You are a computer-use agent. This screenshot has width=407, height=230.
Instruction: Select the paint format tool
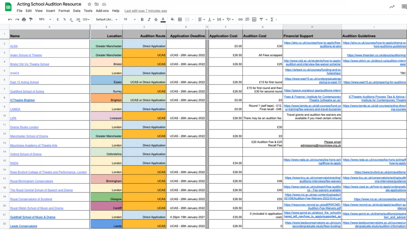click(31, 19)
